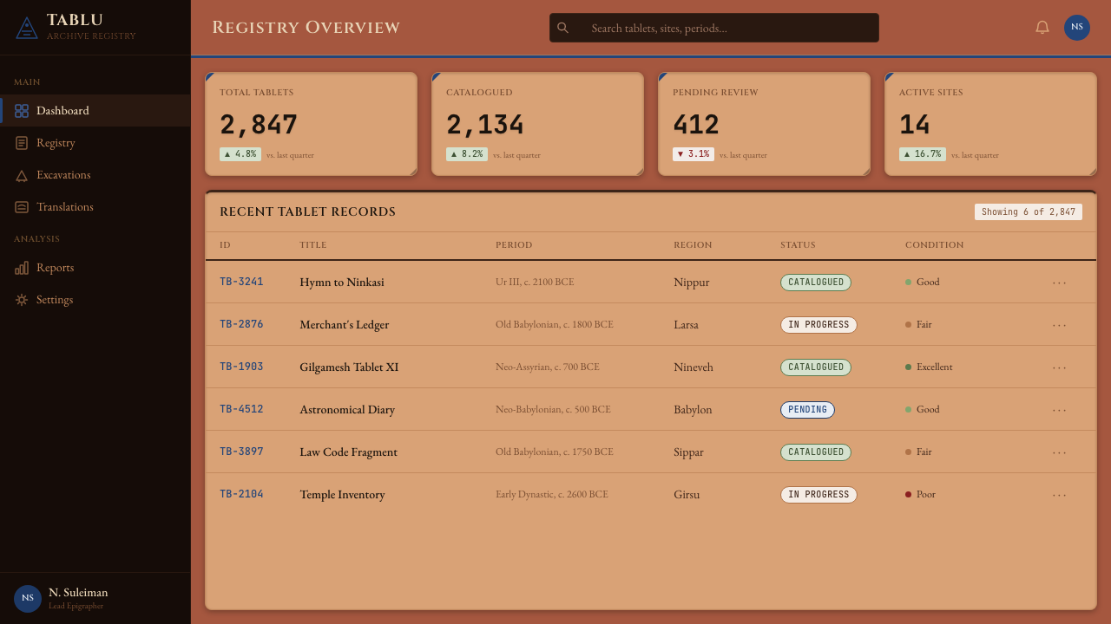Open the Excavations section

click(x=95, y=175)
